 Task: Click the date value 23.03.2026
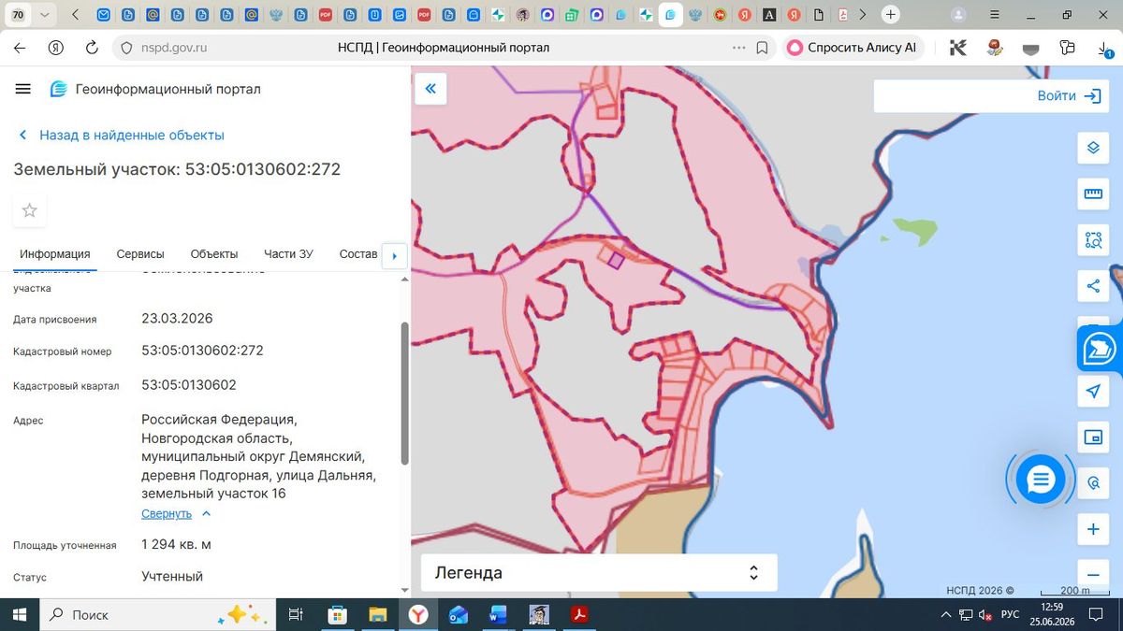click(x=177, y=318)
